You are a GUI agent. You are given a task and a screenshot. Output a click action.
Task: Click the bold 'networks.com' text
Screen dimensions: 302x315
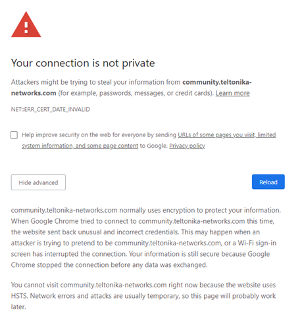[x=34, y=93]
